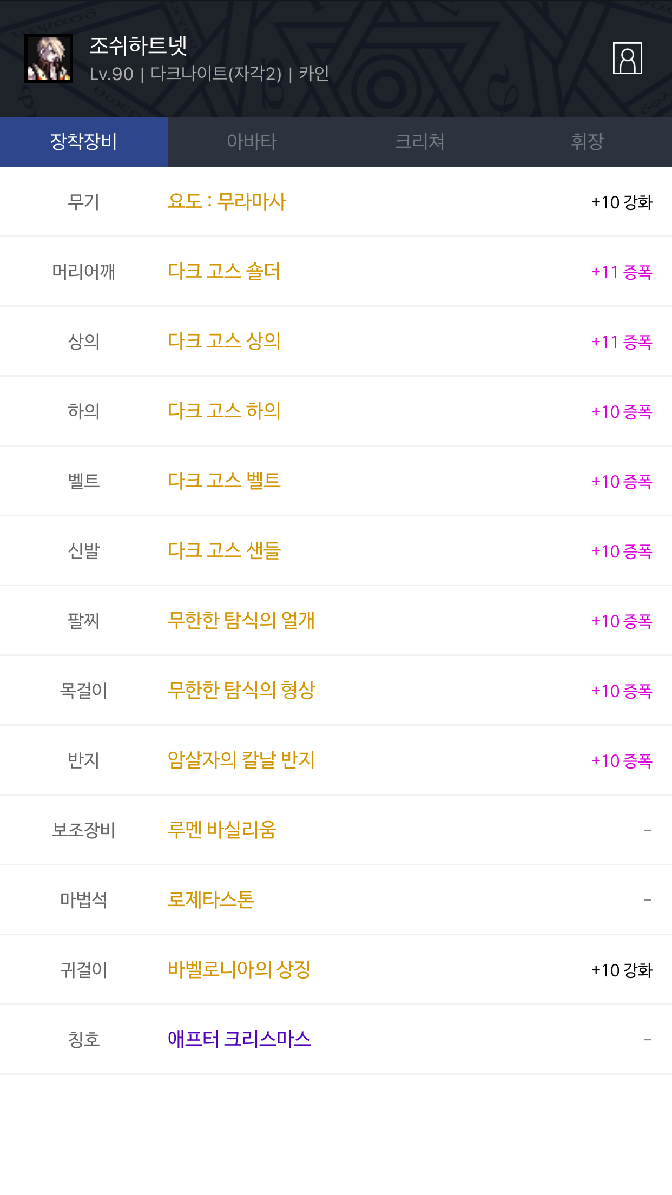This screenshot has height=1195, width=672.
Task: Switch to the 아바타 tab
Action: [x=252, y=142]
